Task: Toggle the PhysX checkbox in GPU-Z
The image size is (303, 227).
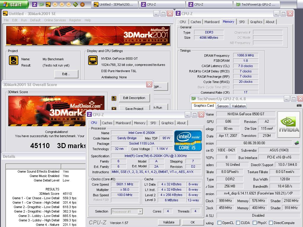Action: [x=255, y=223]
